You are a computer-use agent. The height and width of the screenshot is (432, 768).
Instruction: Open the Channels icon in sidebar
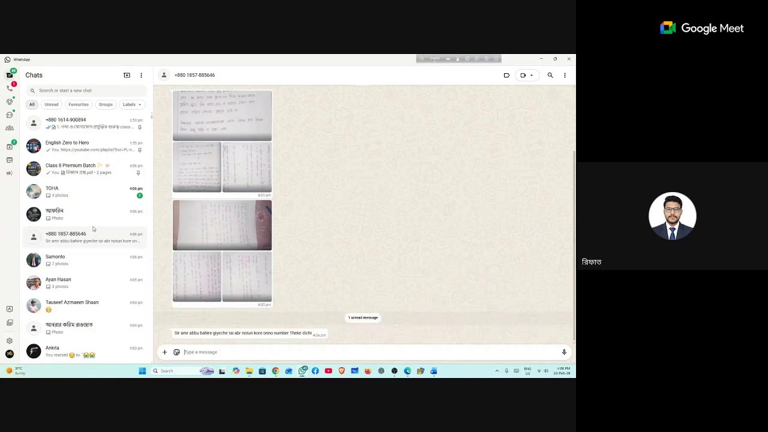click(x=10, y=115)
